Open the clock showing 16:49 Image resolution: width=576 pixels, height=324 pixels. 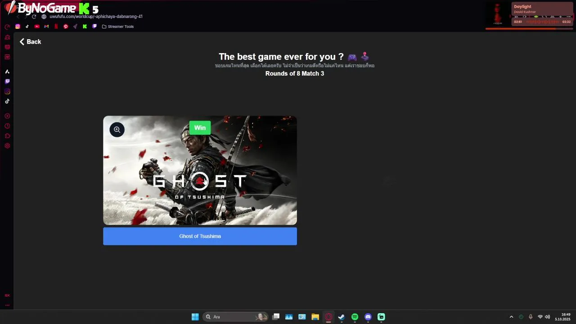(x=563, y=317)
